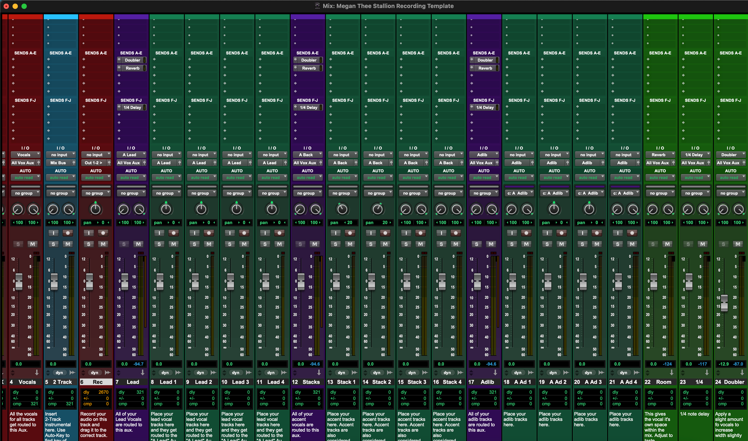Mute the Vocals aux track
The height and width of the screenshot is (441, 748).
(x=32, y=244)
